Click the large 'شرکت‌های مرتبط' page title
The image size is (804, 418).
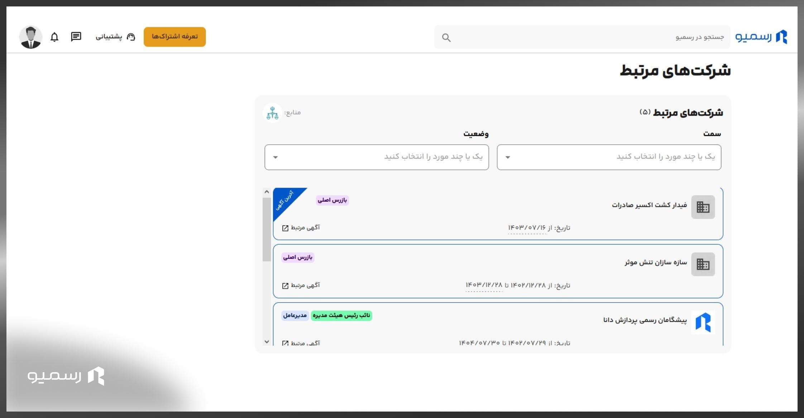[x=675, y=70]
